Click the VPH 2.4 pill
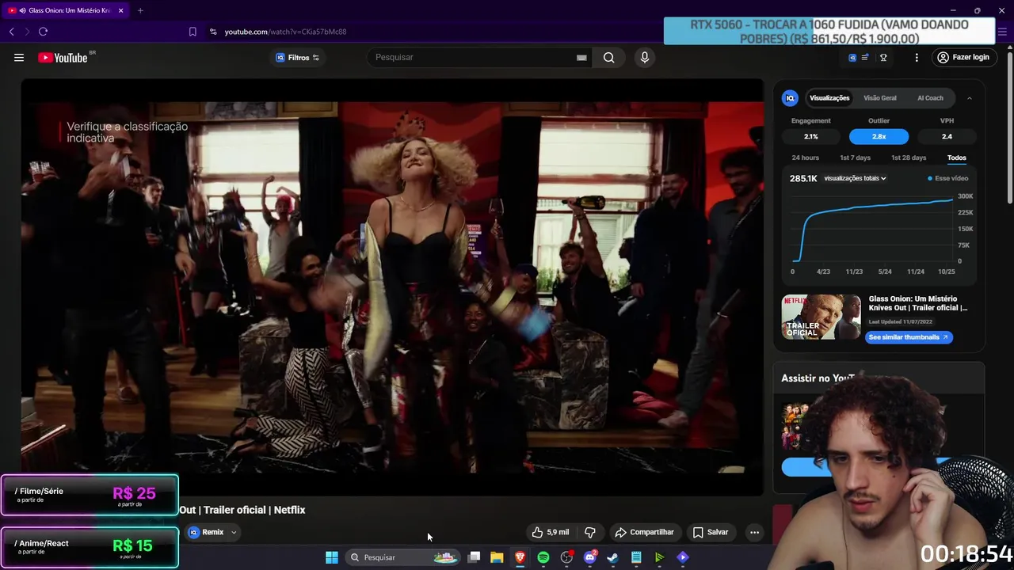Viewport: 1014px width, 570px height. click(x=947, y=136)
